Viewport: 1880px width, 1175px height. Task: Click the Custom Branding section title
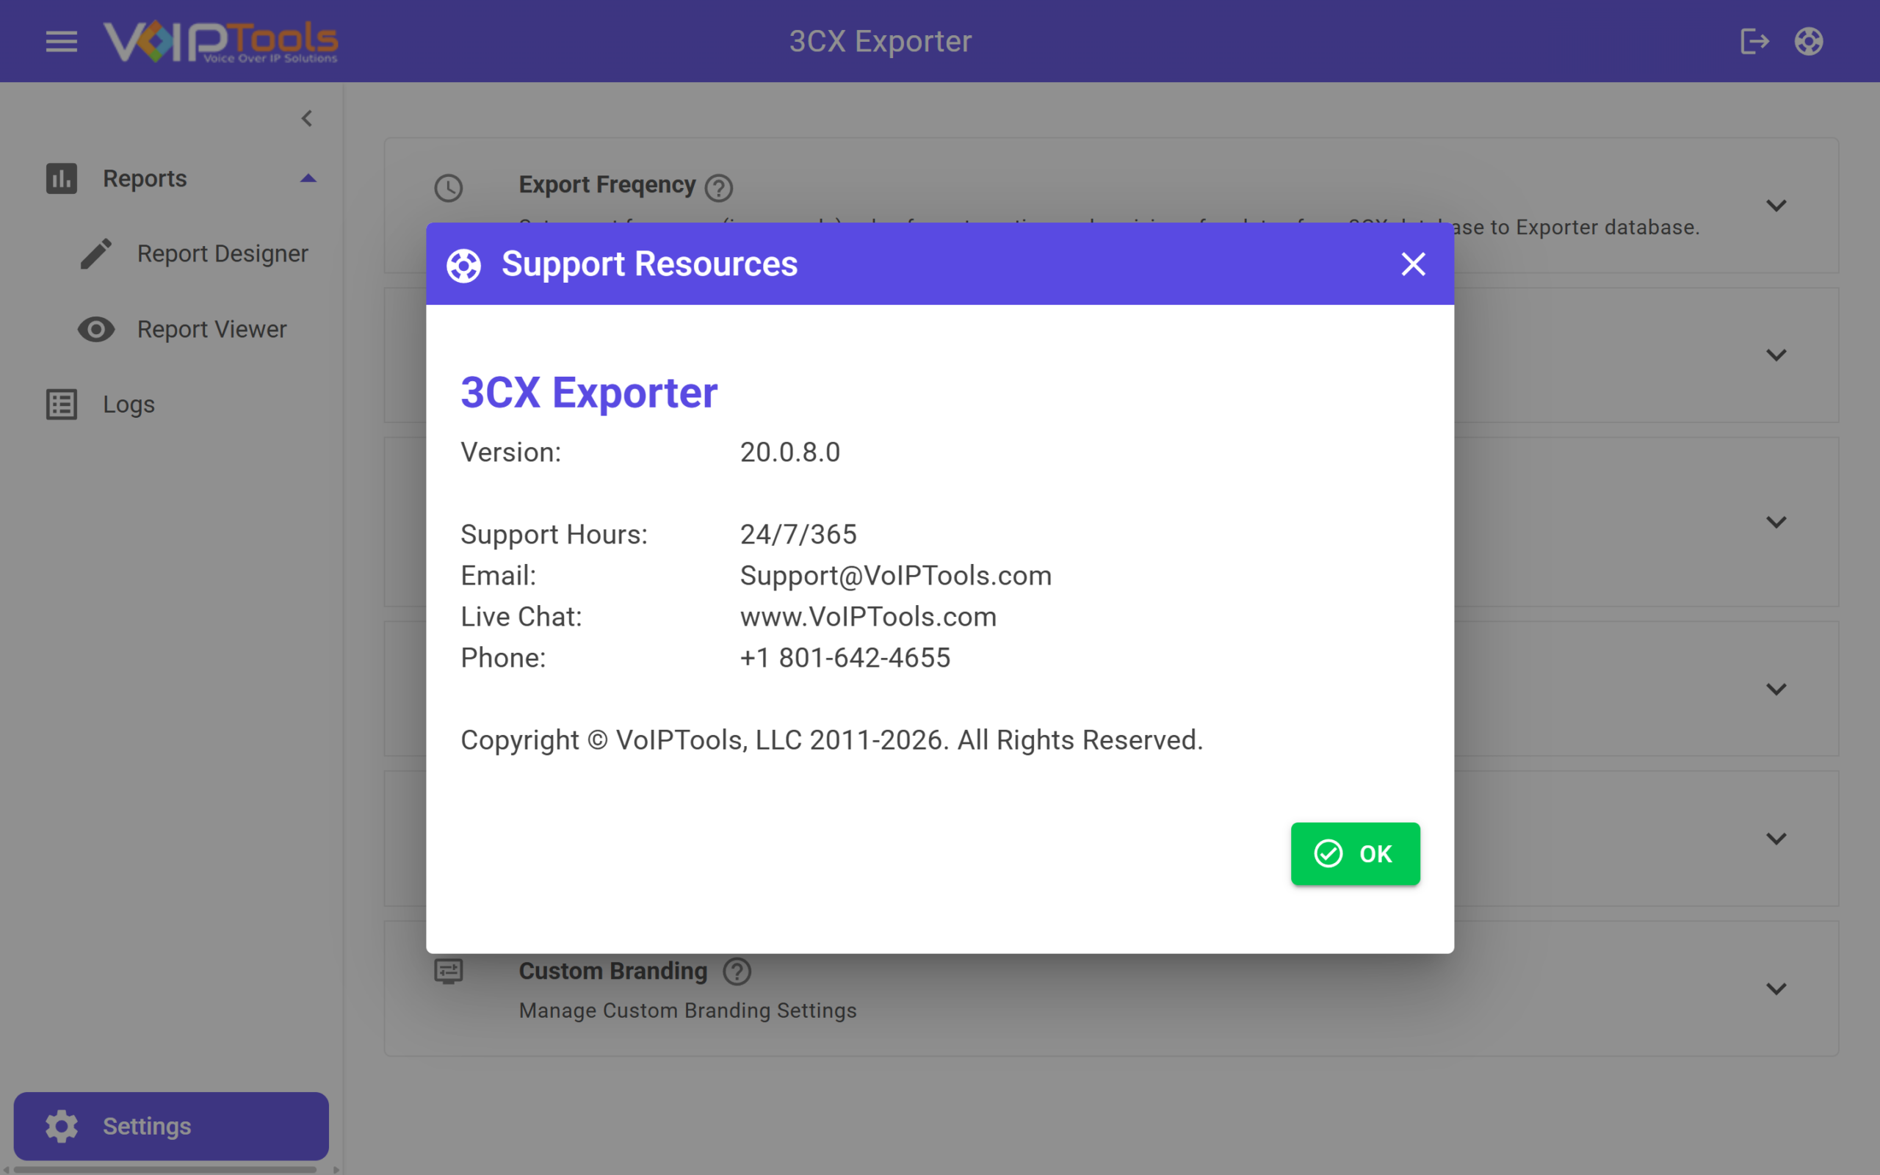(613, 972)
